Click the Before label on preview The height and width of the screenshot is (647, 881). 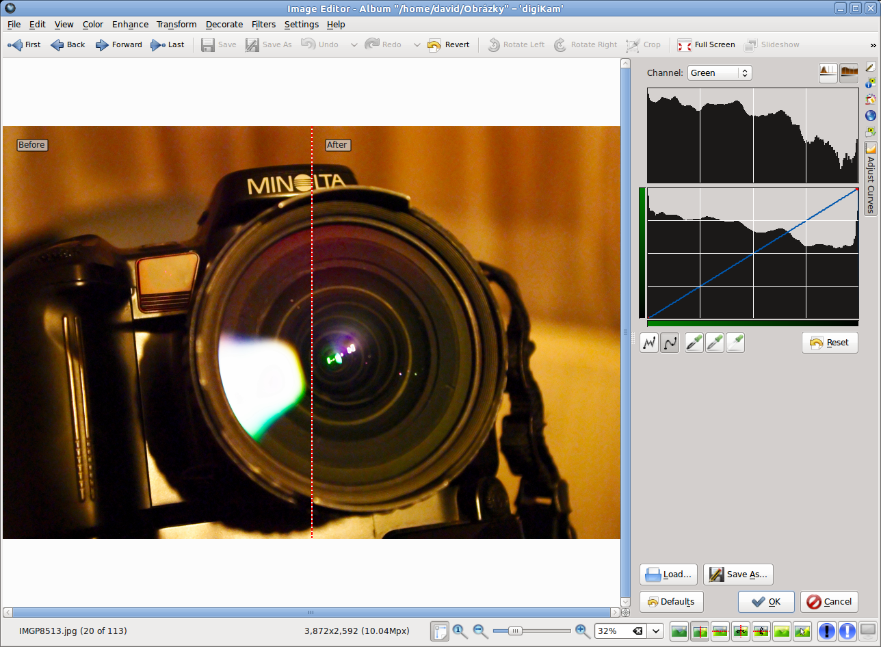pos(31,145)
